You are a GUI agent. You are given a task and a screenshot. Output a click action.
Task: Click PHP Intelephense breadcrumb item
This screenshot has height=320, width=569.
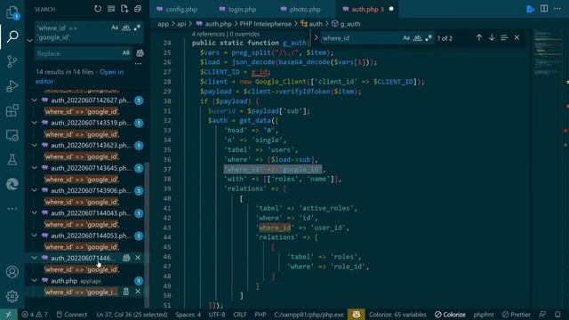[x=265, y=24]
